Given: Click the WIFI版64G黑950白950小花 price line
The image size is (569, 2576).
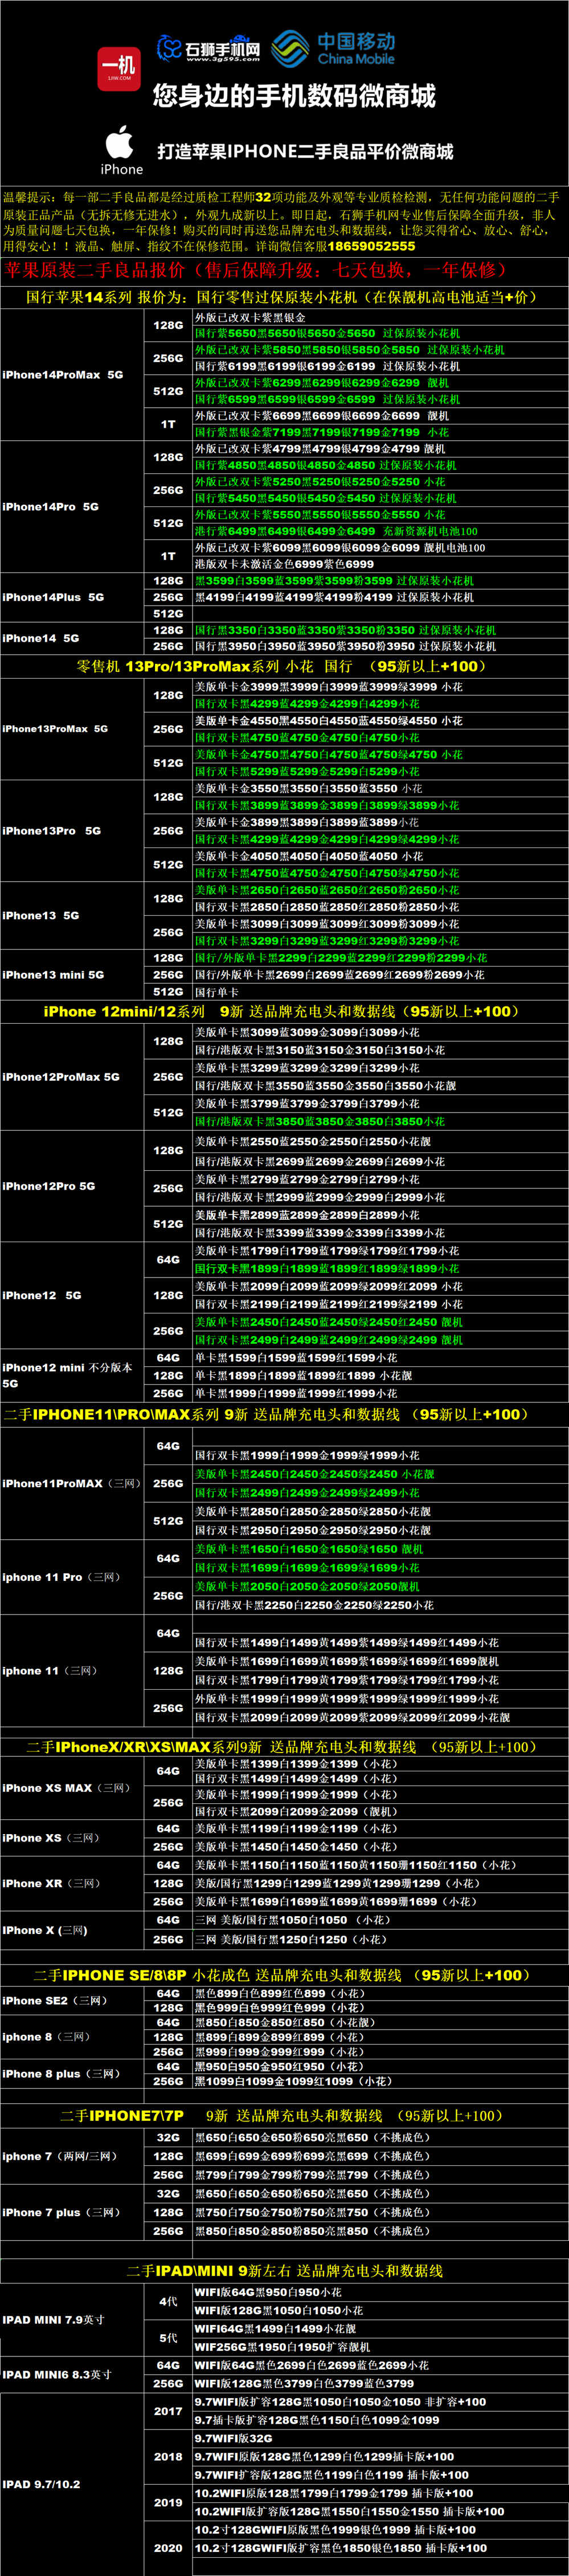Looking at the screenshot, I should 380,2292.
